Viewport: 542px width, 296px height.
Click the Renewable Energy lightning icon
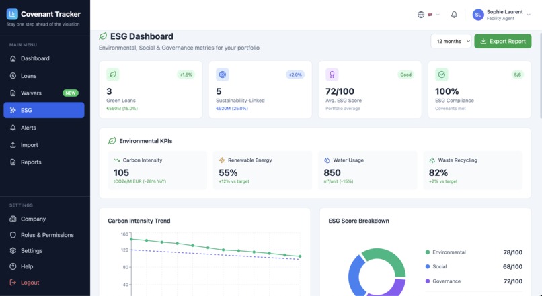[222, 160]
